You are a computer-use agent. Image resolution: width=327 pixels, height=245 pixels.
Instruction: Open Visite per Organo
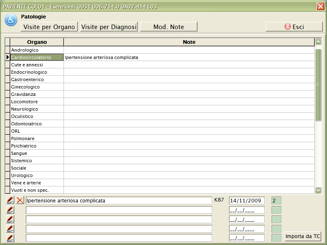point(49,27)
